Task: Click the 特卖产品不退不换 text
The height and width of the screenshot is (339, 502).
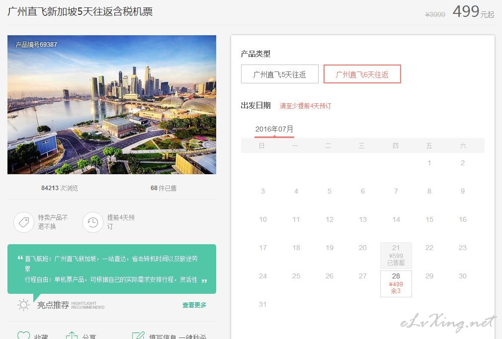Action: coord(53,222)
